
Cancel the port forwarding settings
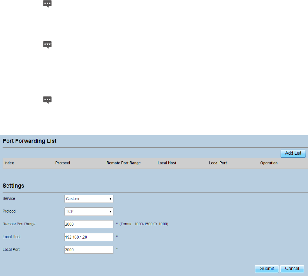point(292,269)
